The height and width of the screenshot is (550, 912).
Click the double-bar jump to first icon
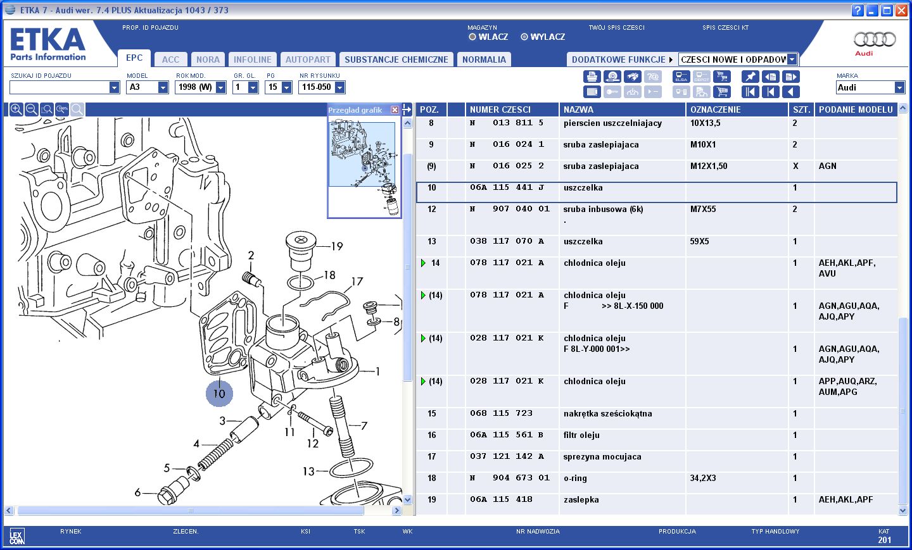[750, 92]
